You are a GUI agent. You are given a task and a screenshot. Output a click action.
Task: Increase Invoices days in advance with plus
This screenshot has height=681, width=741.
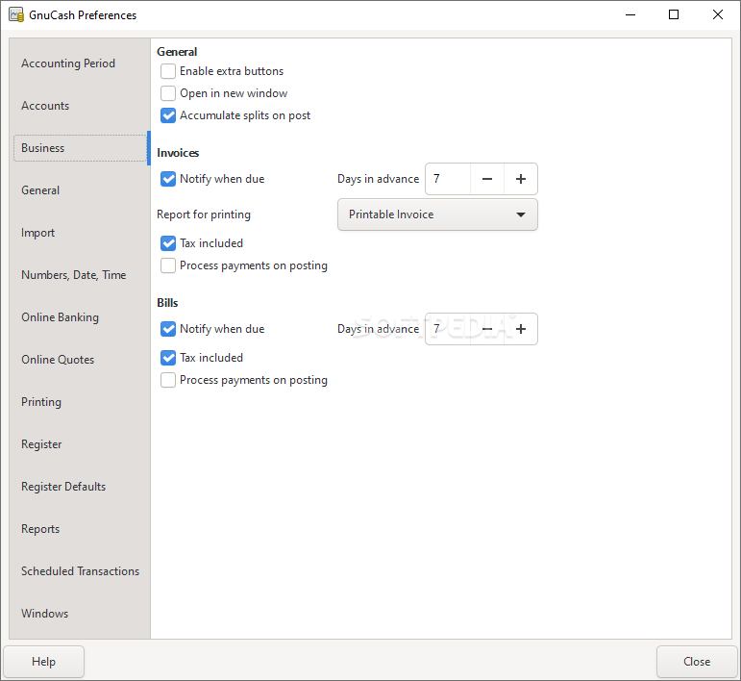point(521,179)
